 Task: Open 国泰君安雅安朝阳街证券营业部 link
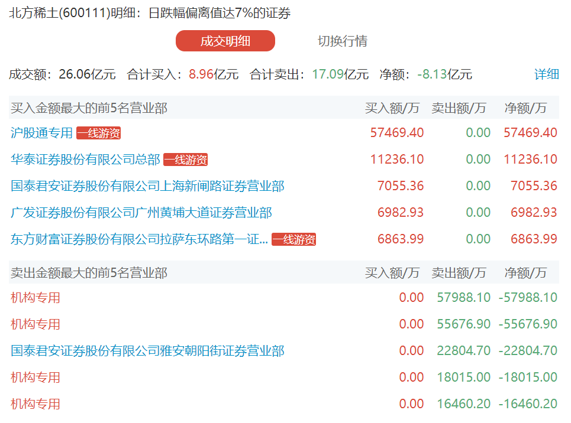point(147,351)
